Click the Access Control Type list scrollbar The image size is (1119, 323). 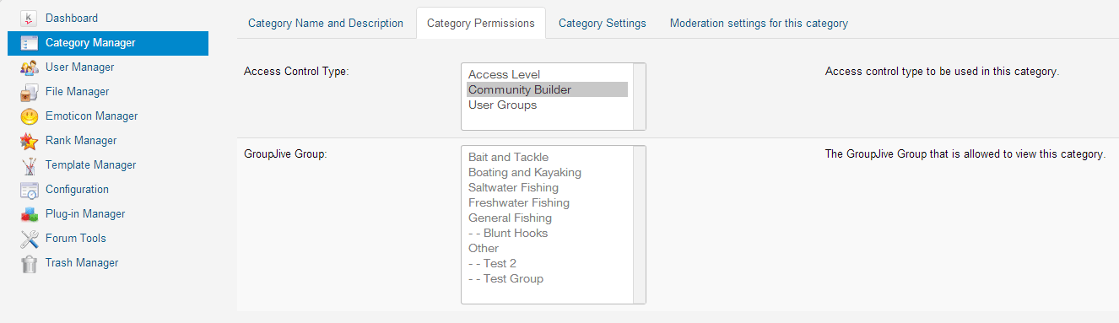click(639, 96)
